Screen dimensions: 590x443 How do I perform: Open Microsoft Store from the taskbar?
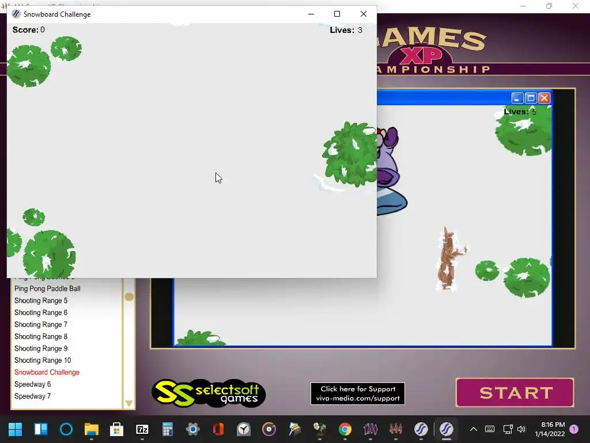[x=116, y=429]
